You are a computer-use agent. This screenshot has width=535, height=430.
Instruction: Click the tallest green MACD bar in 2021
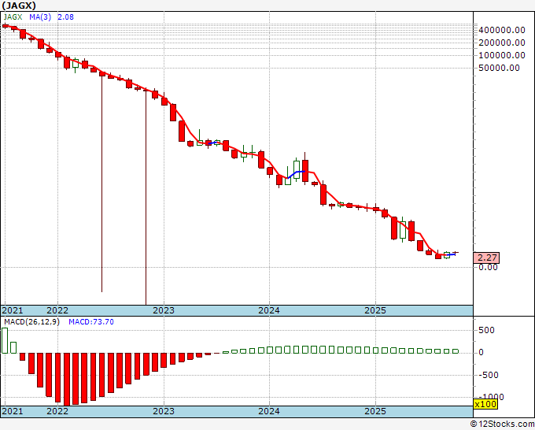coord(5,340)
